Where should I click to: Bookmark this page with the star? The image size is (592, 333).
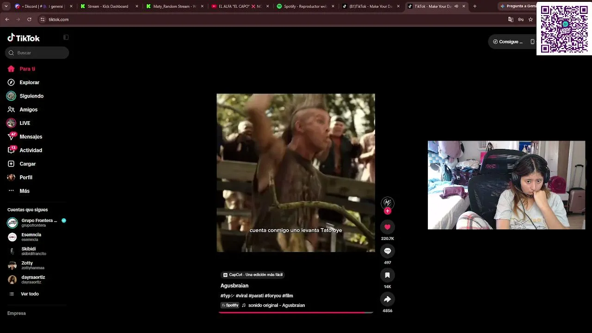(530, 19)
